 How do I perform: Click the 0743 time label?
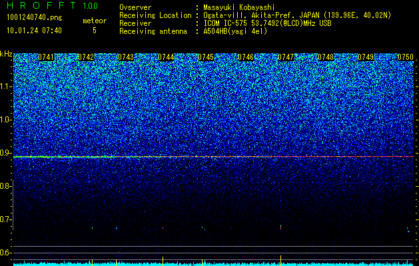pos(126,57)
